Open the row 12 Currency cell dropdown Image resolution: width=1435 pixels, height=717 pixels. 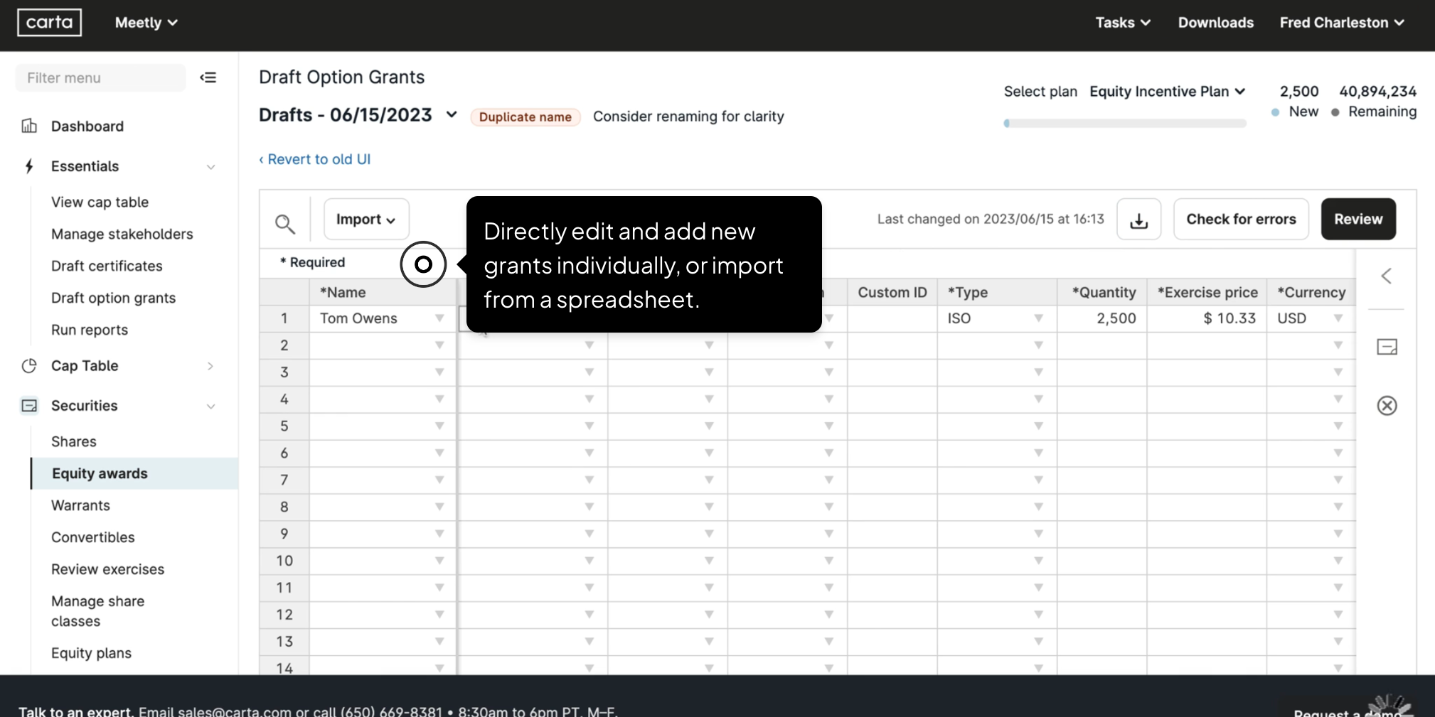(1338, 615)
